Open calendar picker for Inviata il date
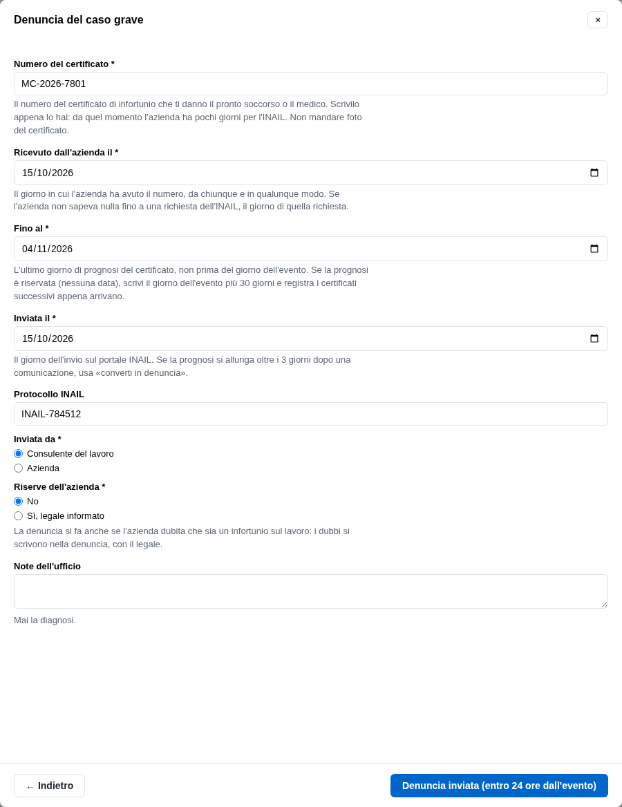622x807 pixels. tap(594, 339)
